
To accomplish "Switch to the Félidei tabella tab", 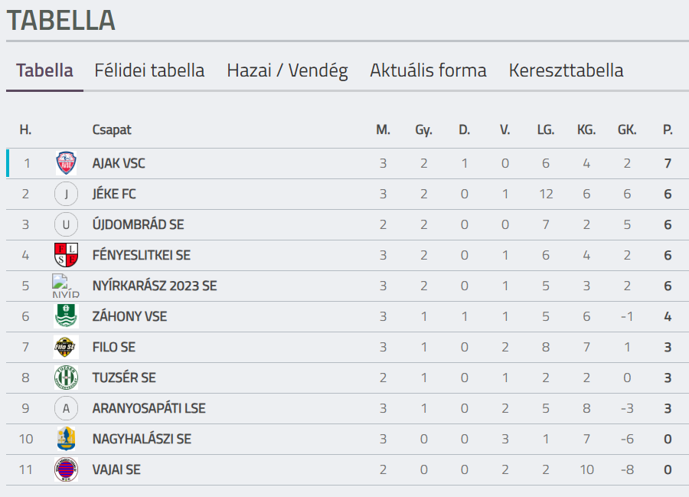I will pos(149,70).
